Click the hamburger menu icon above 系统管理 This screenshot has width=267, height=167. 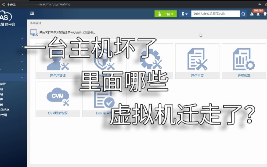click(32, 13)
